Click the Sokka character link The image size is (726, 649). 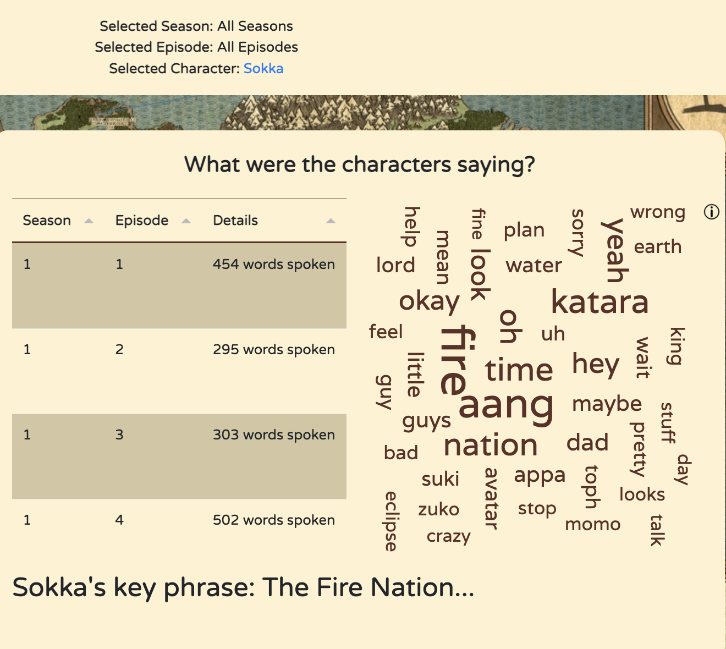[x=263, y=69]
